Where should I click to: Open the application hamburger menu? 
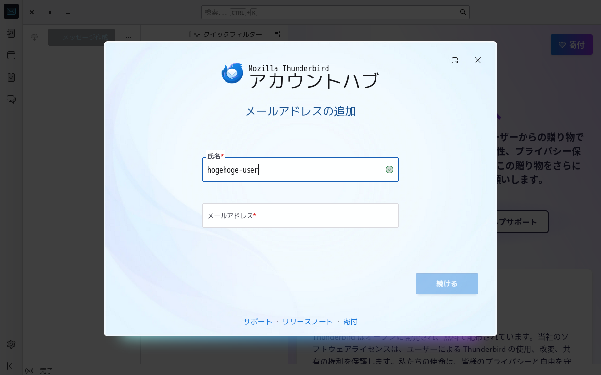coord(590,12)
